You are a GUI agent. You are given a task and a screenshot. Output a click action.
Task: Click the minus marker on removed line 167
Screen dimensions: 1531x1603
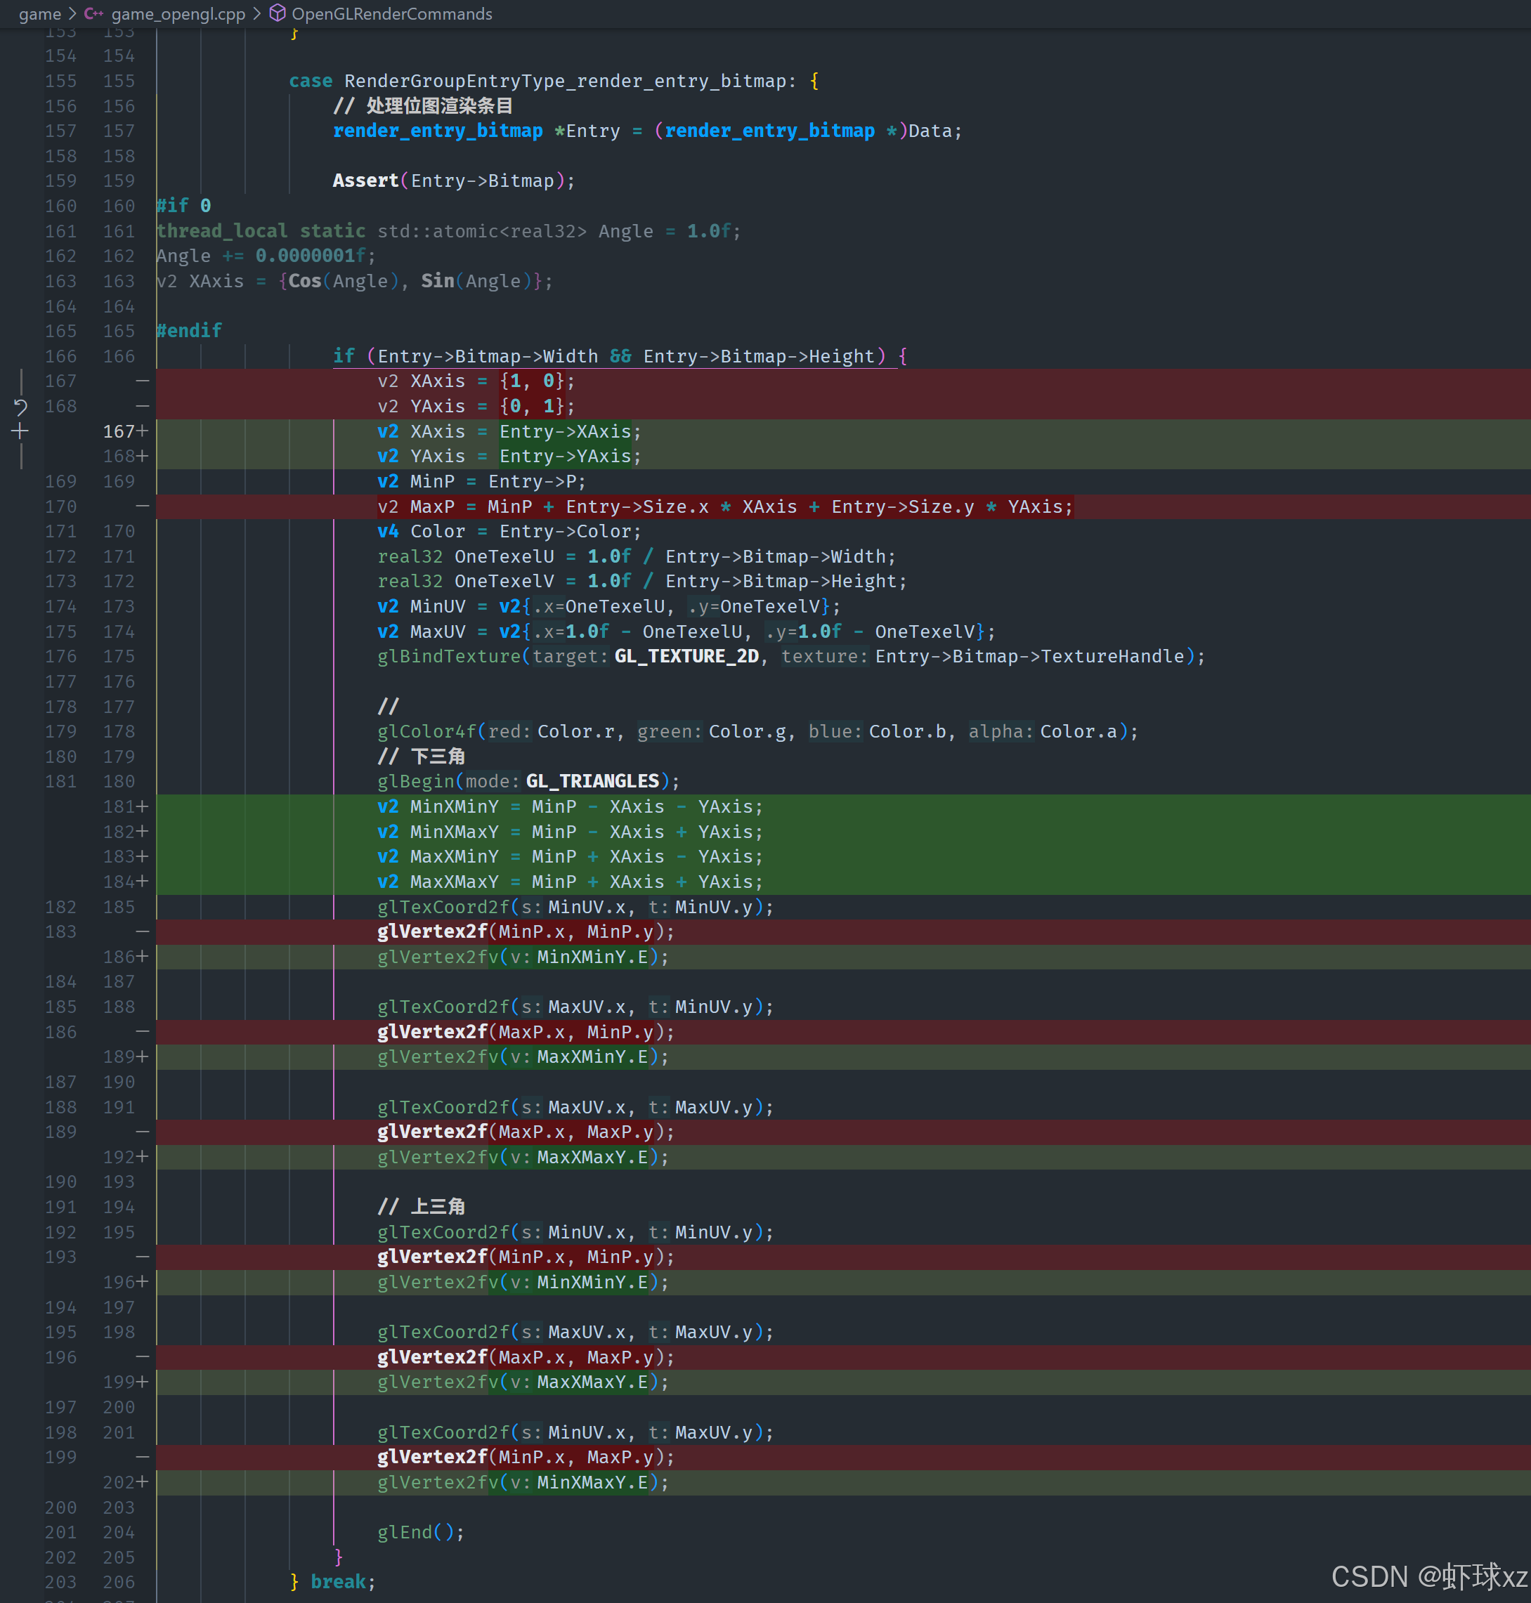(x=142, y=381)
